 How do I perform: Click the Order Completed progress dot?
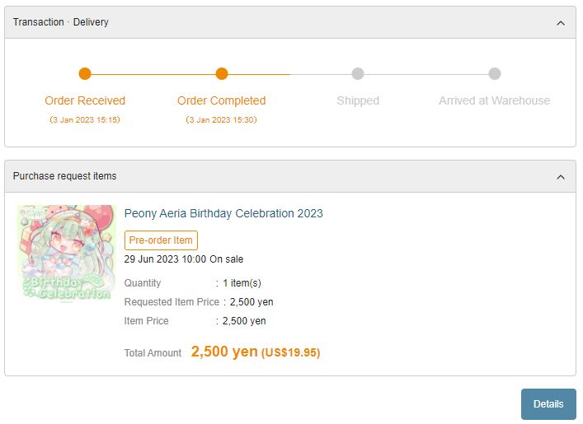pos(222,74)
